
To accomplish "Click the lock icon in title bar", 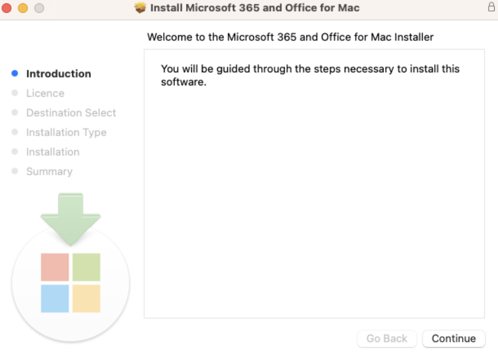I will (491, 7).
